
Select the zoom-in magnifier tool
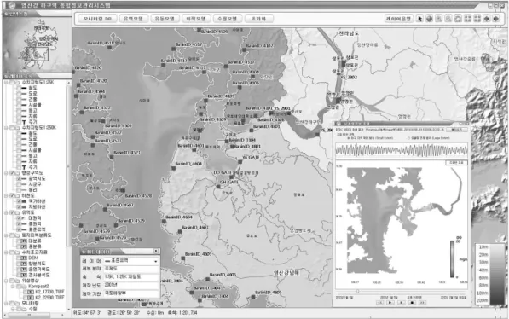(x=438, y=19)
